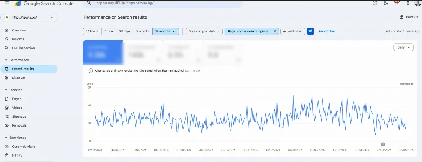Open the Search type: Web dropdown
Viewport: 422px width, 162px height.
[x=204, y=31]
